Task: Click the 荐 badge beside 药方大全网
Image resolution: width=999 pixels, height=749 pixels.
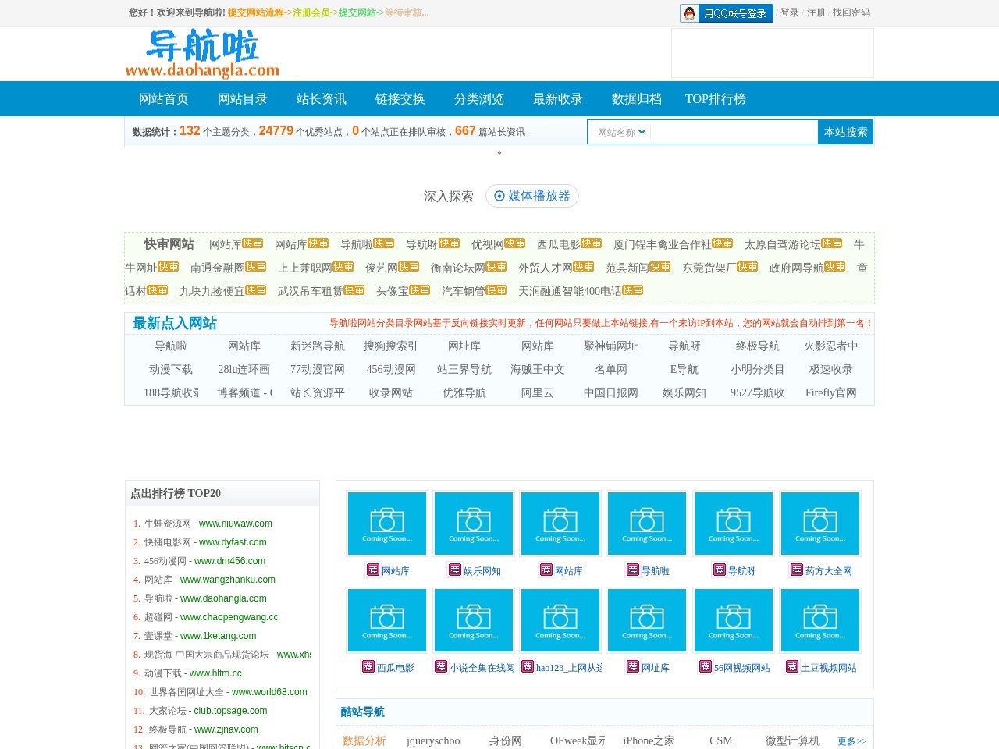Action: 797,570
